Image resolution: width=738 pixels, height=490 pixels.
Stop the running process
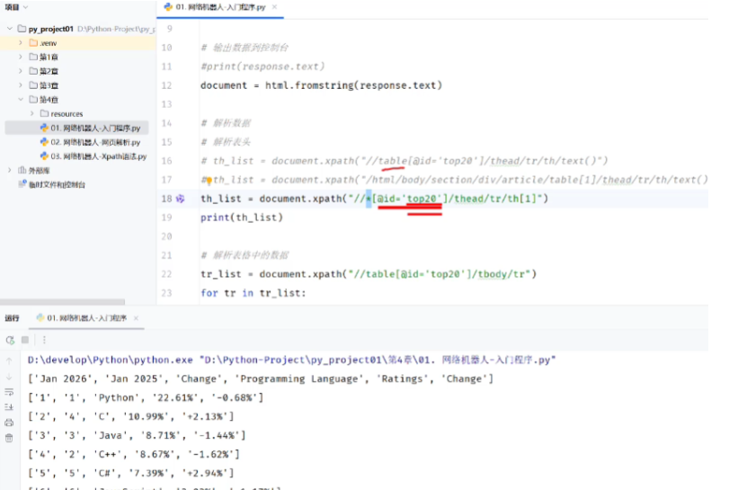[25, 339]
